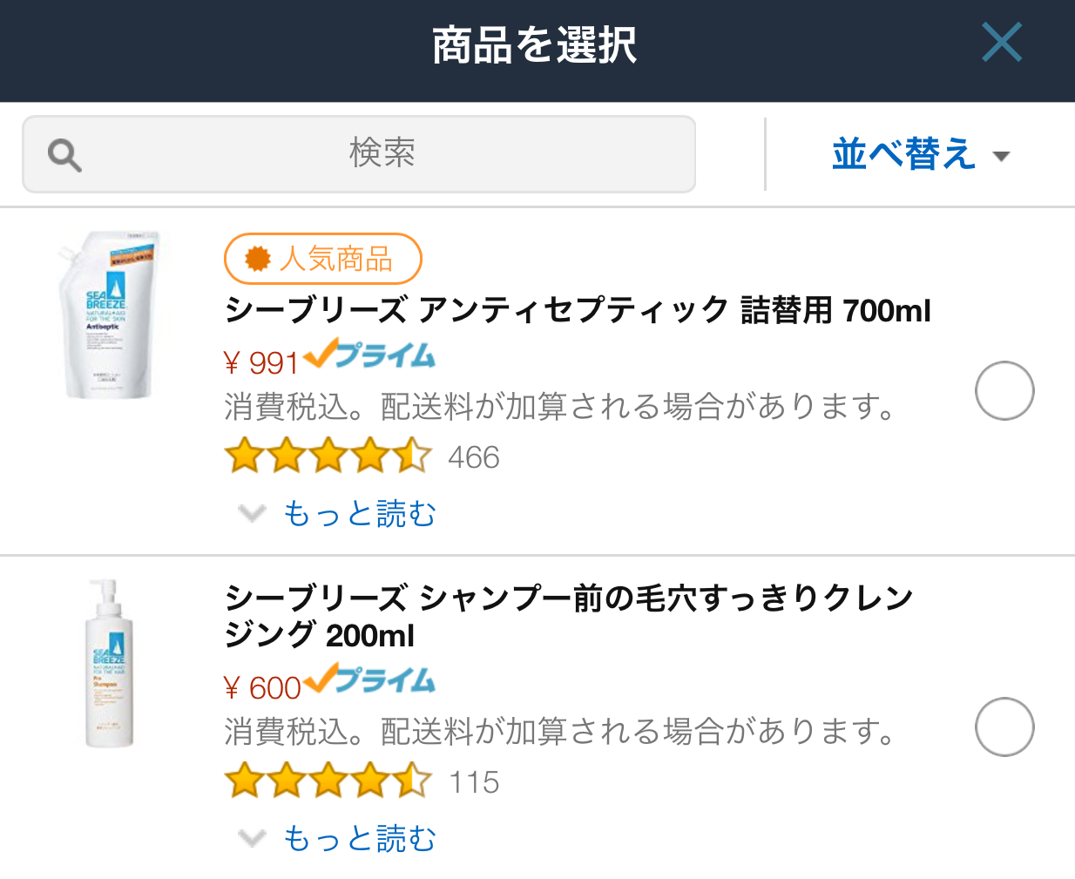Click the 115 review count

coord(474,782)
